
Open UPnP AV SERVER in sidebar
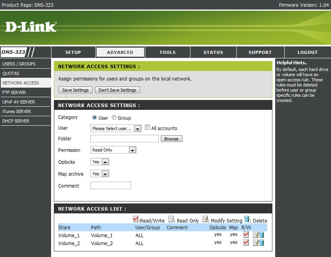[x=25, y=102]
